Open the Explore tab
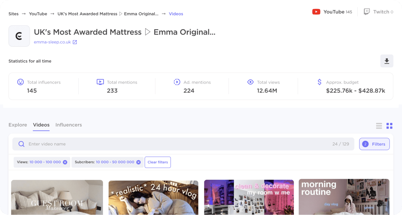This screenshot has height=215, width=402. 18,125
